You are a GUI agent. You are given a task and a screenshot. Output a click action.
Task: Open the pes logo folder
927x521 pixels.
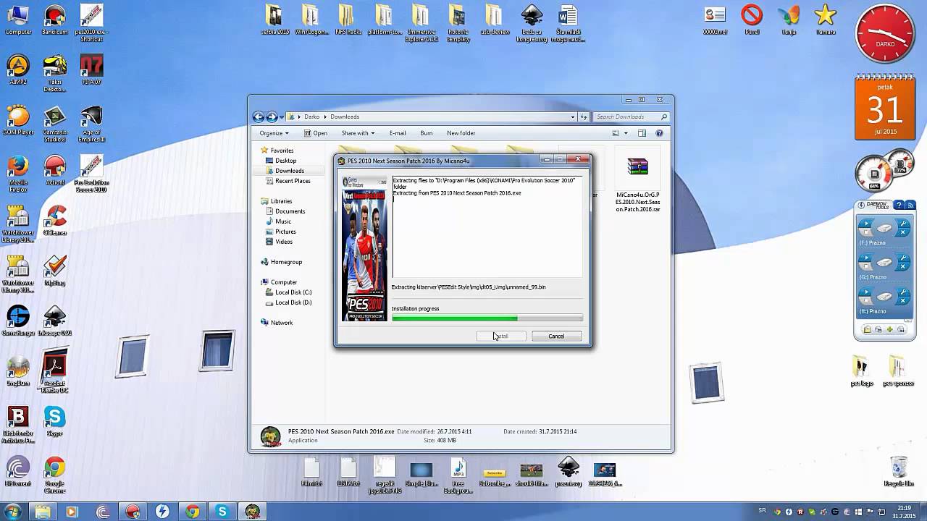click(x=861, y=371)
